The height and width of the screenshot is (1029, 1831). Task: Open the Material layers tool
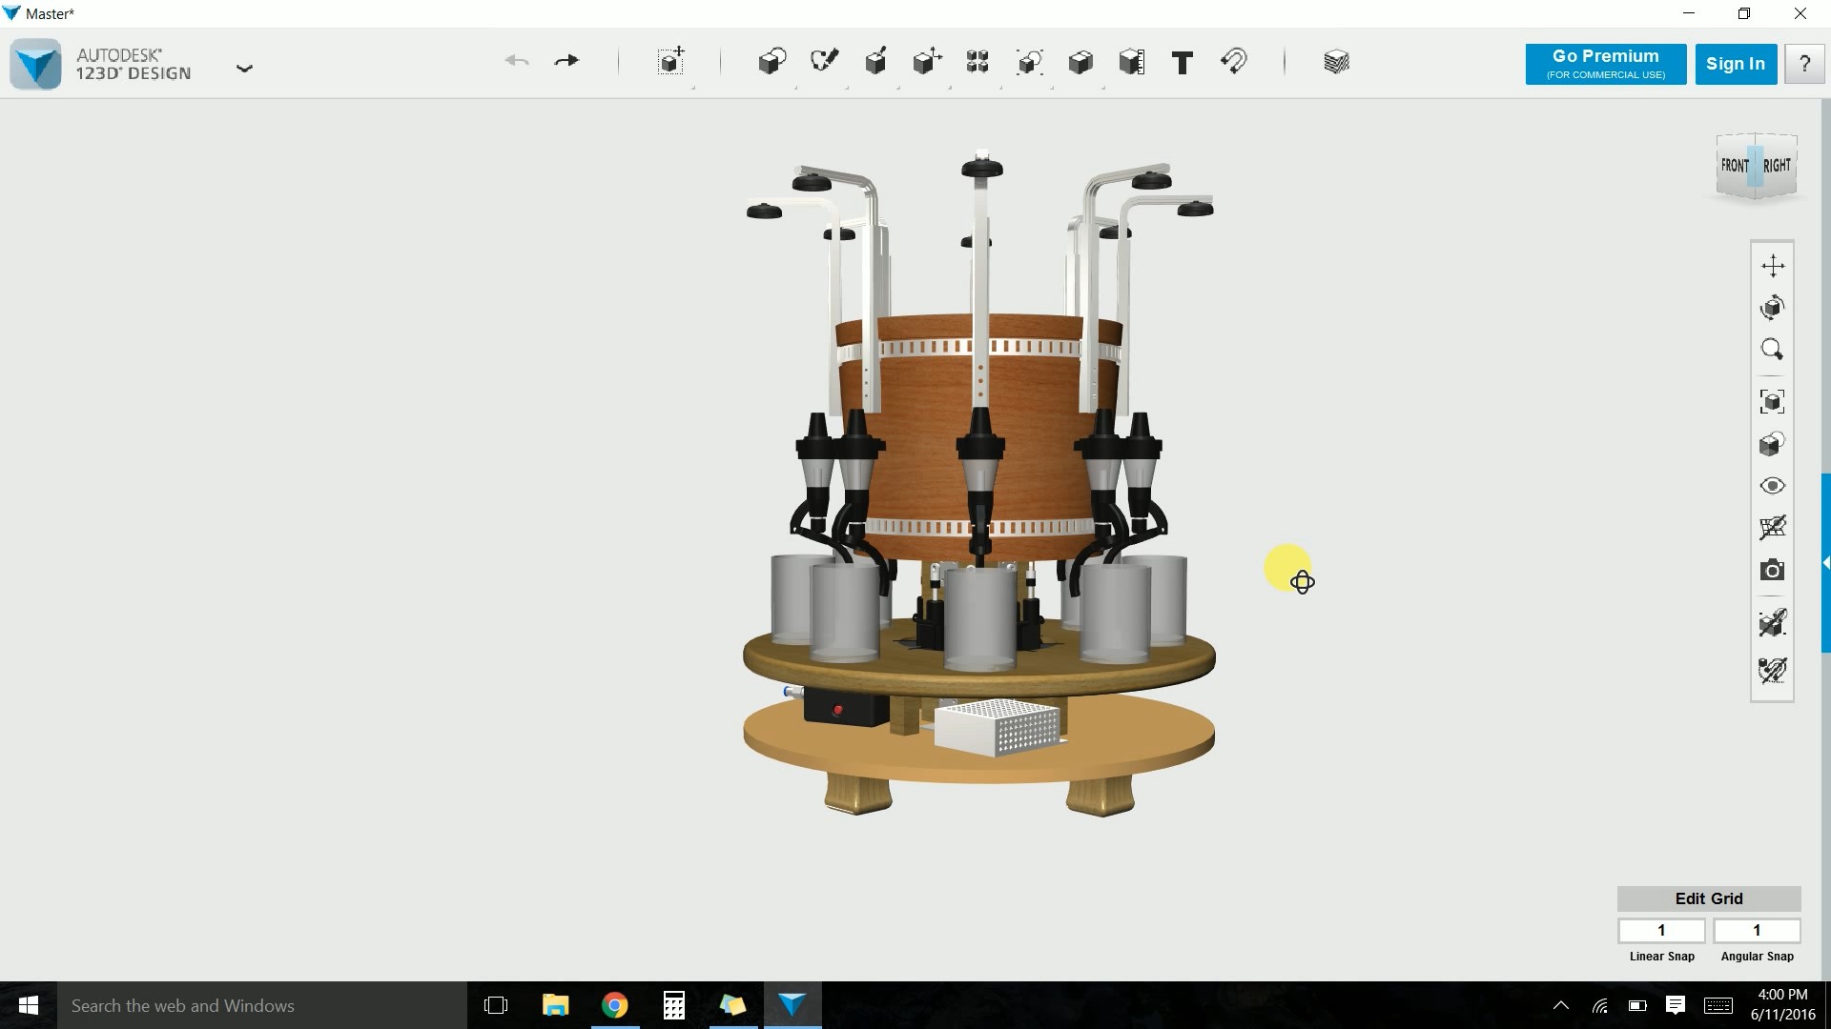[x=1336, y=62]
